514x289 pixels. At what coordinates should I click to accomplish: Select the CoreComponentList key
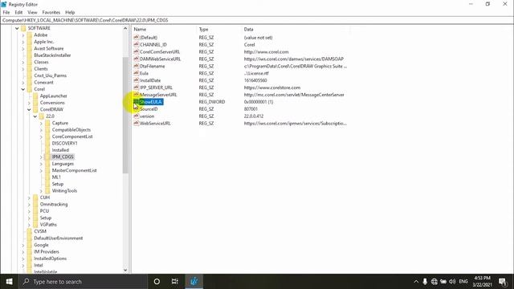72,136
